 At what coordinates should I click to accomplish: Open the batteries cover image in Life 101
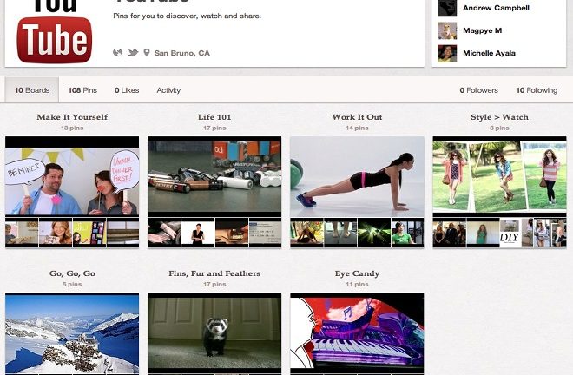pos(214,176)
